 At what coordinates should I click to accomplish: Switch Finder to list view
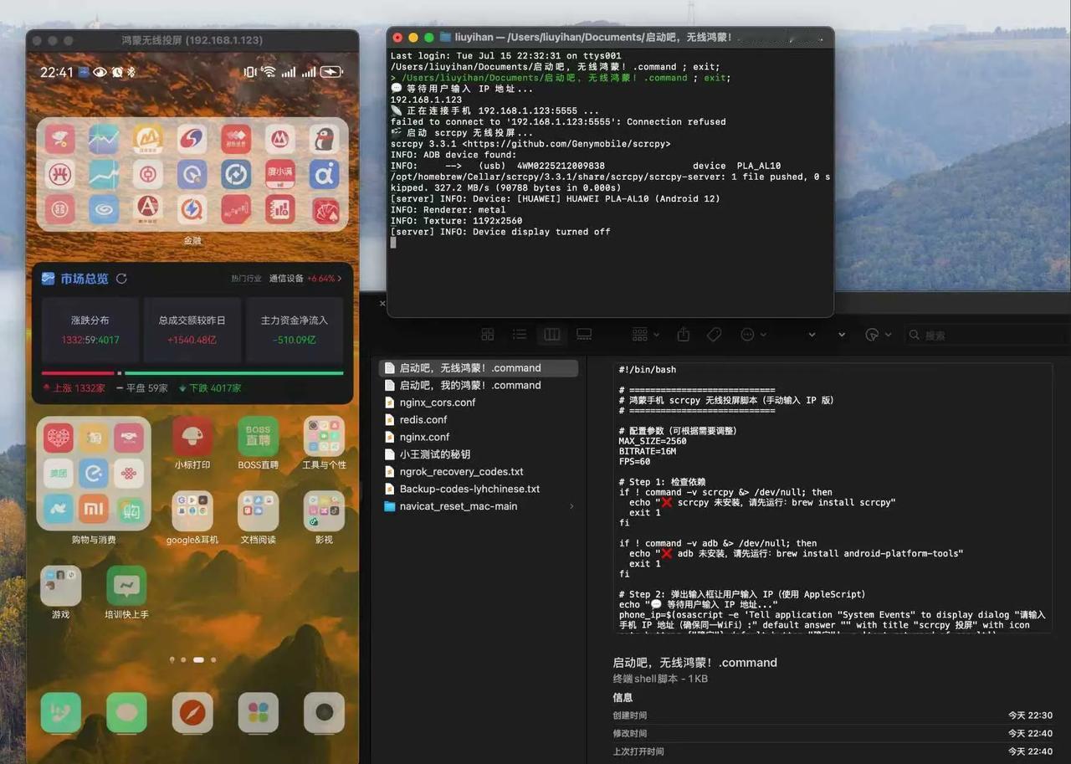click(520, 335)
